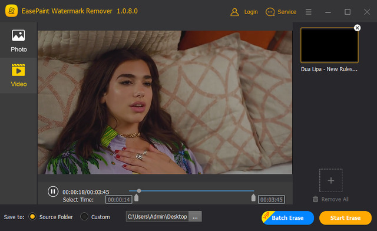
Task: Open the Service chat
Action: coord(281,12)
